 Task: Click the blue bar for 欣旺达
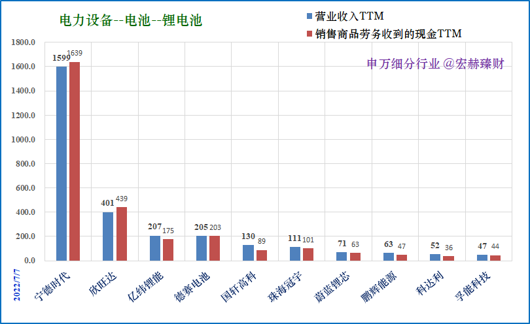coord(108,236)
